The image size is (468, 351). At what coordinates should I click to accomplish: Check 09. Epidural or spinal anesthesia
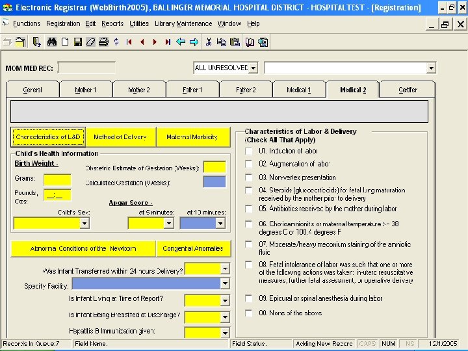pos(248,298)
